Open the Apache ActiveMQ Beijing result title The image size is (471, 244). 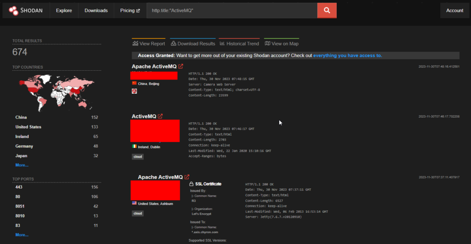pos(154,66)
